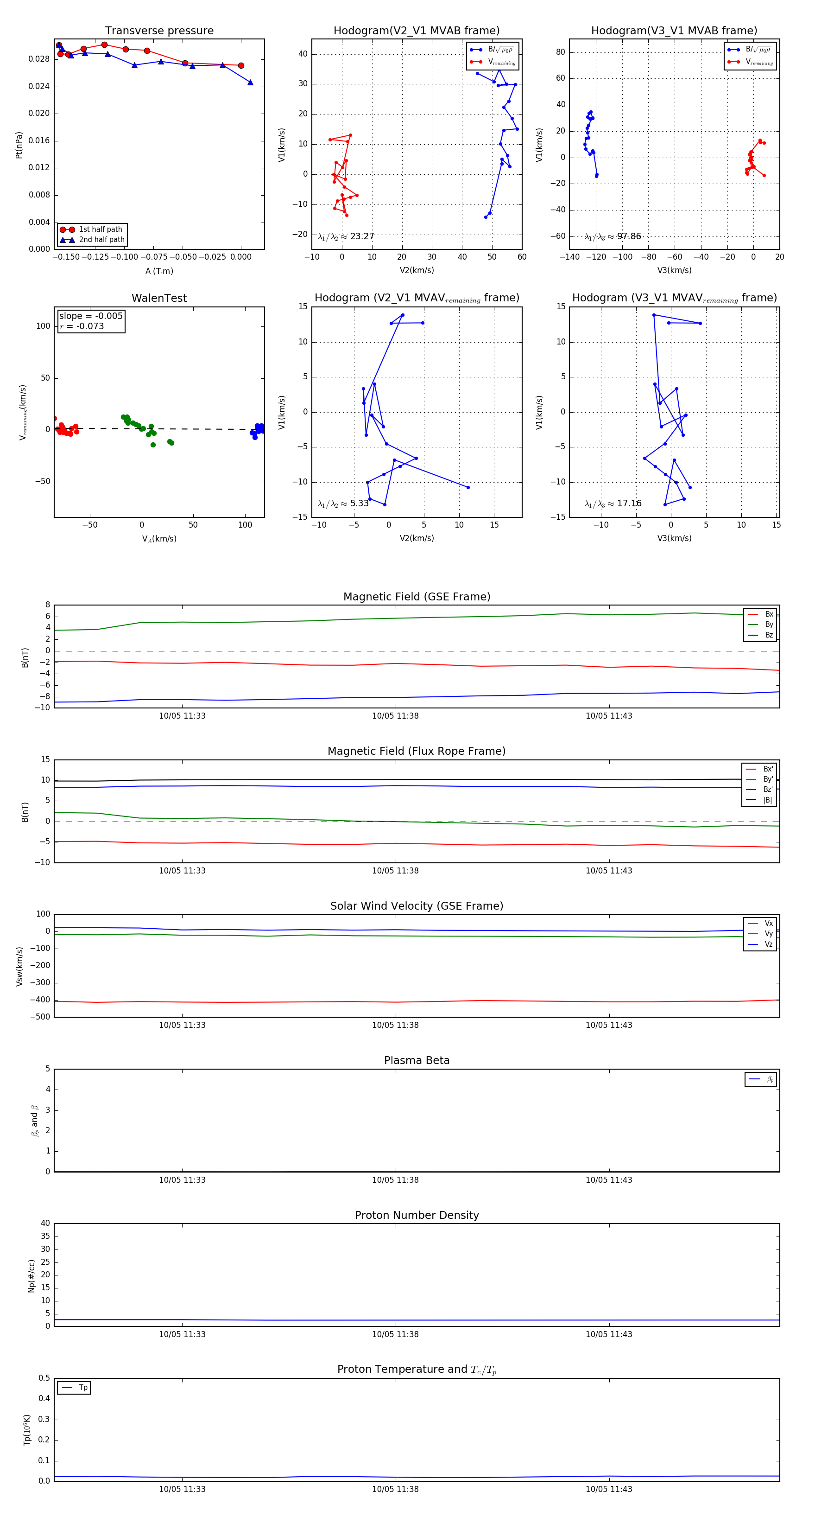Click 'slope = -0.005' in WalenTest plot
834x1530 pixels.
[91, 316]
